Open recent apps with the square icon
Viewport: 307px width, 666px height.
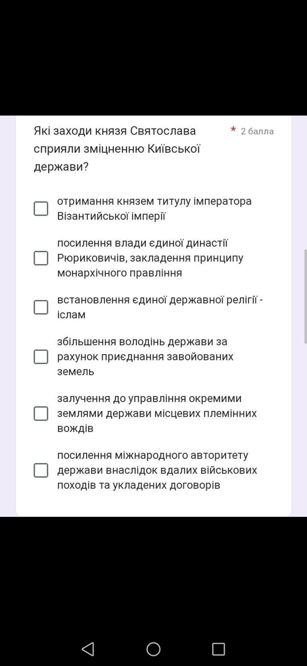219,649
